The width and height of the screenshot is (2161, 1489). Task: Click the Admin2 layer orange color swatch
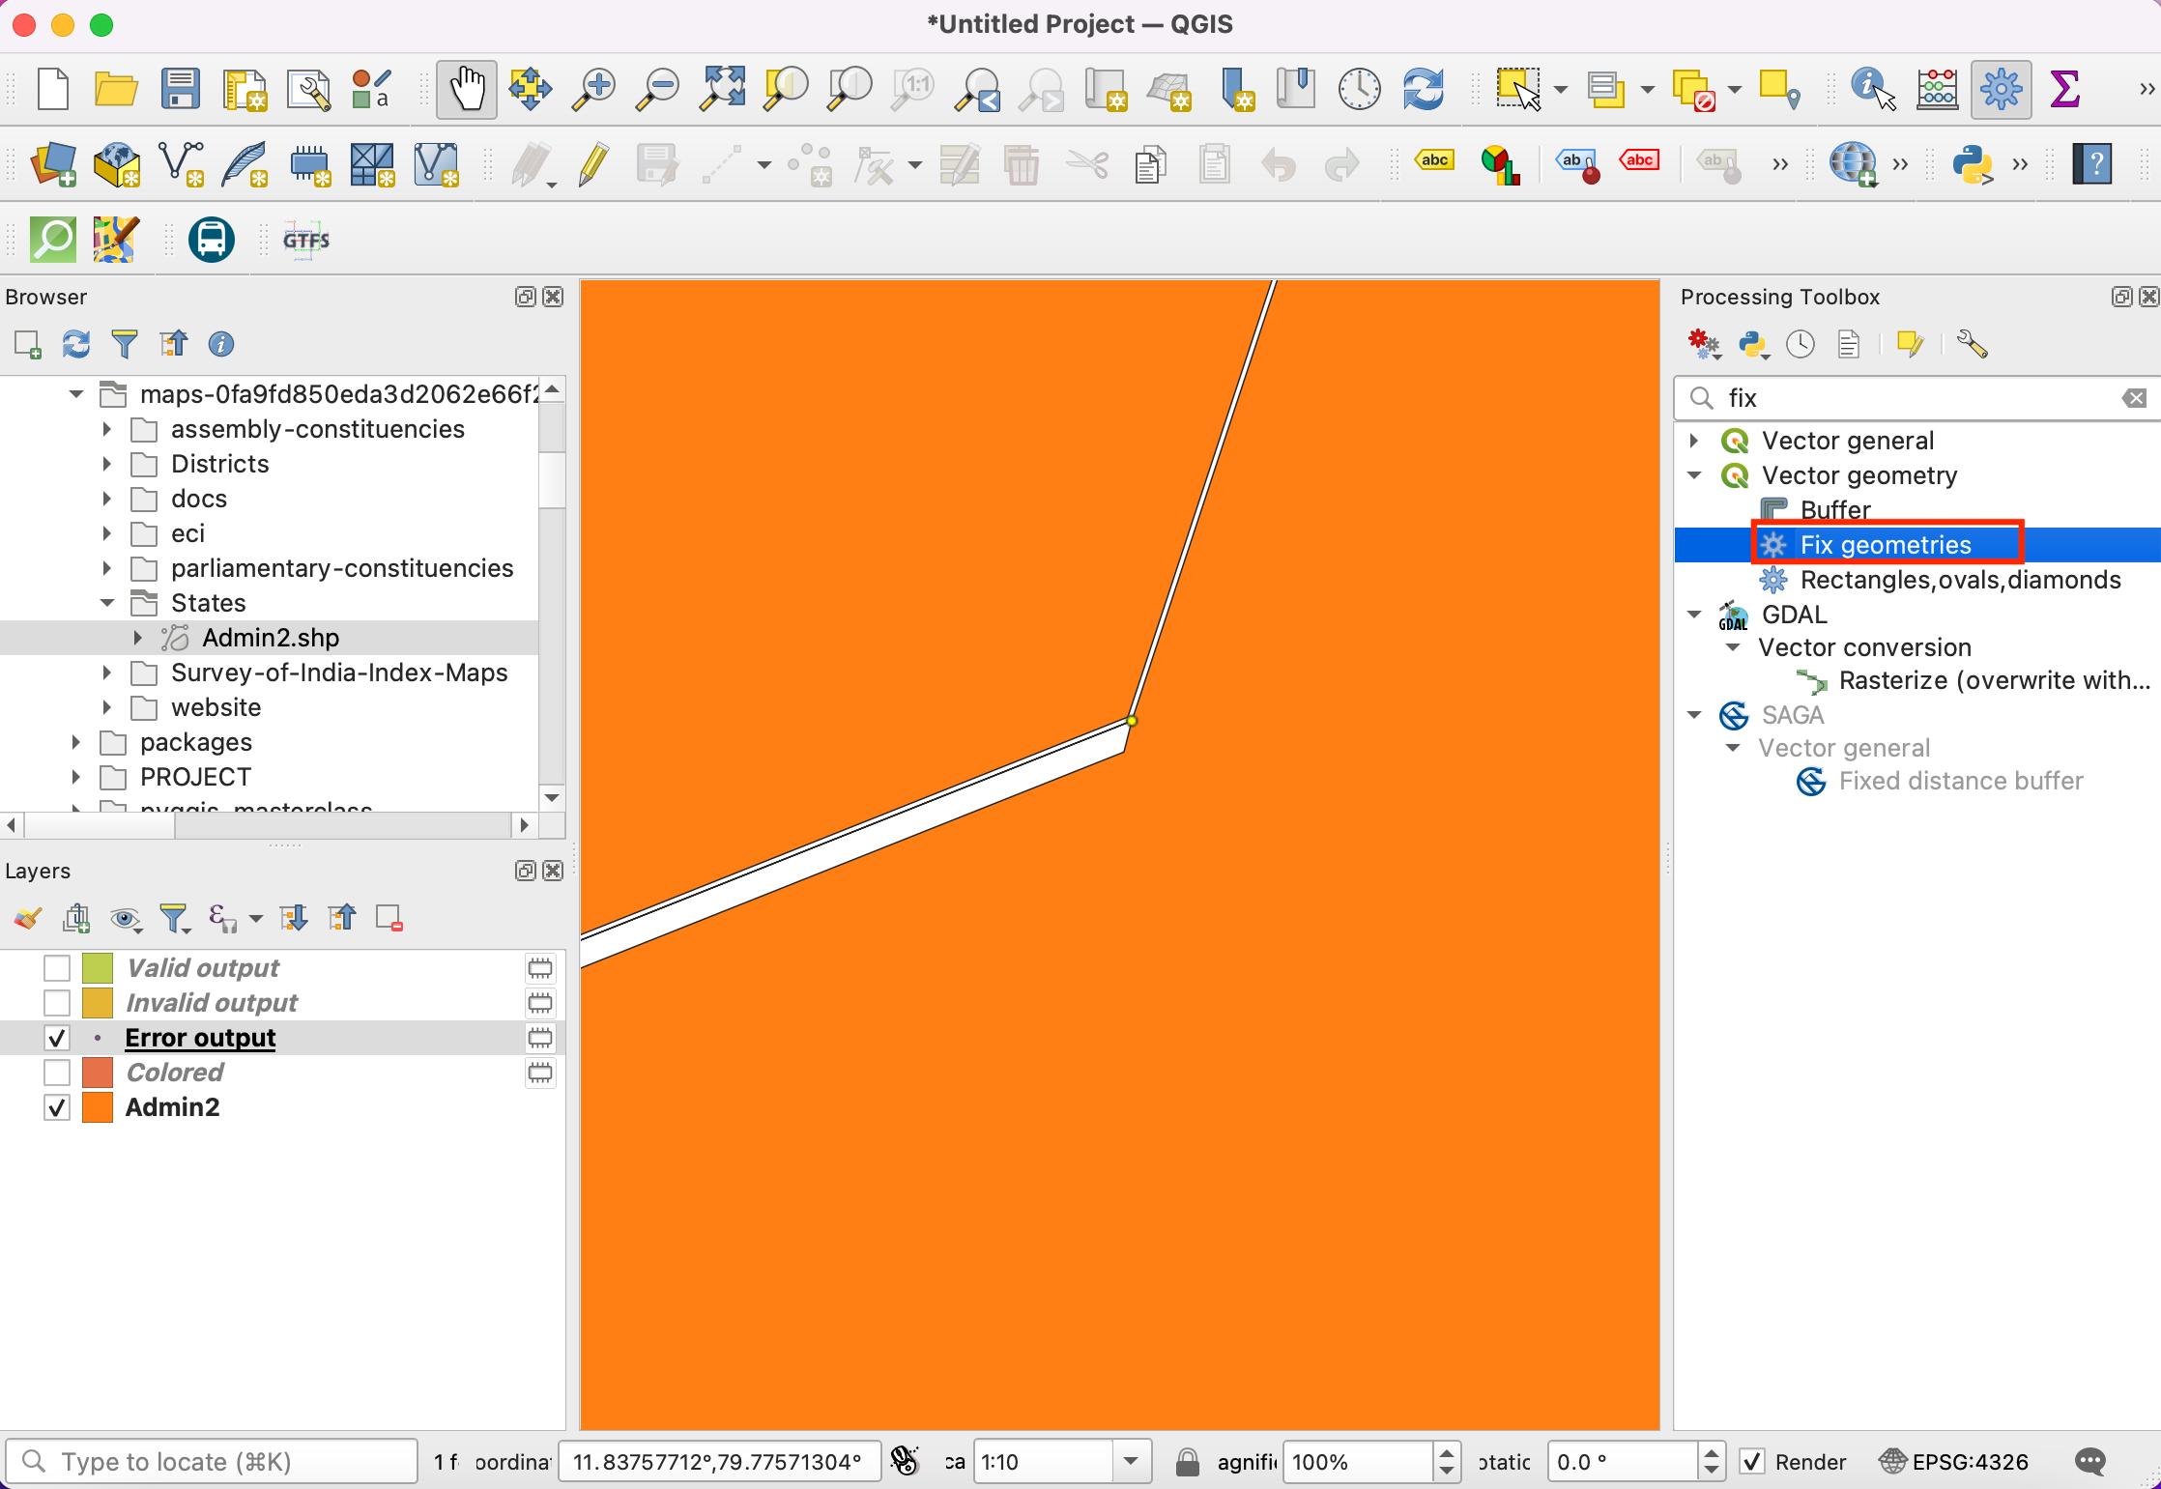click(98, 1107)
